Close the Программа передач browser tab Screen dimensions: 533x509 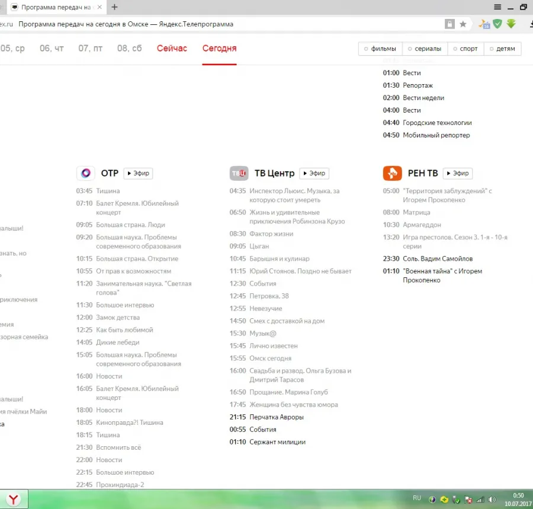pos(99,7)
